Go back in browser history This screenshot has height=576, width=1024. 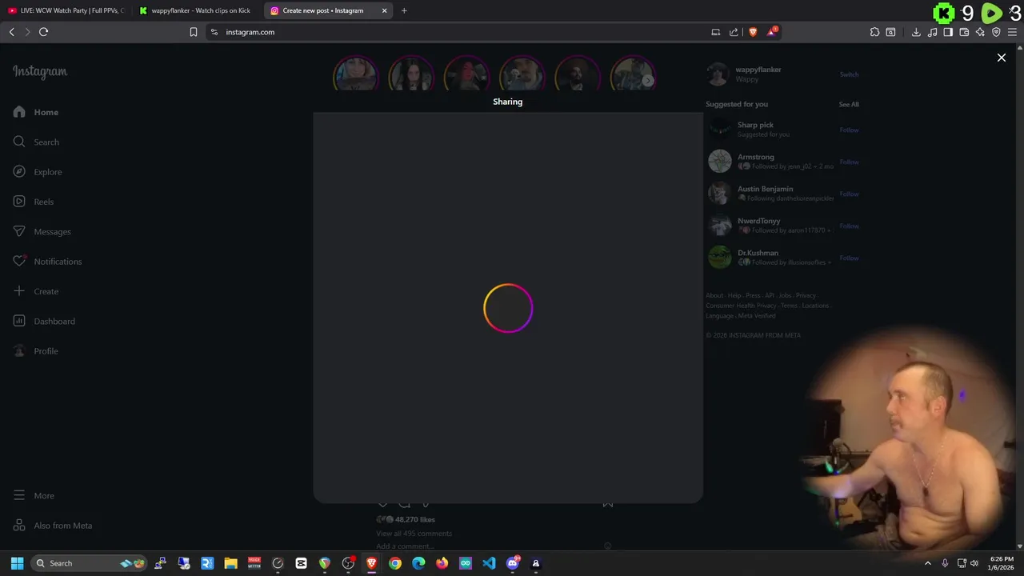coord(11,32)
